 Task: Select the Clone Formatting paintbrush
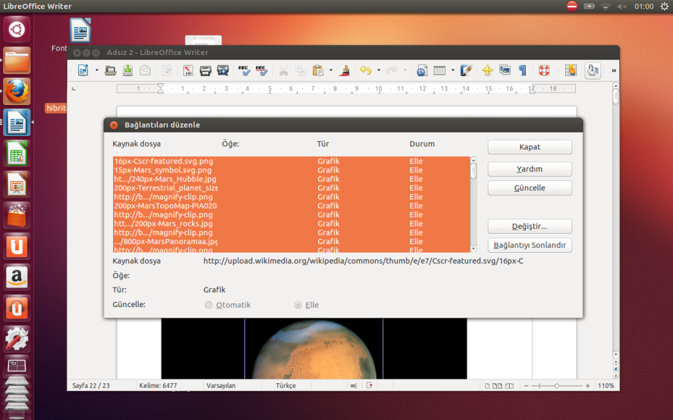[344, 70]
